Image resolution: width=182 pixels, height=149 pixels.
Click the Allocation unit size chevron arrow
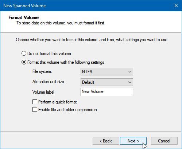tap(130, 82)
